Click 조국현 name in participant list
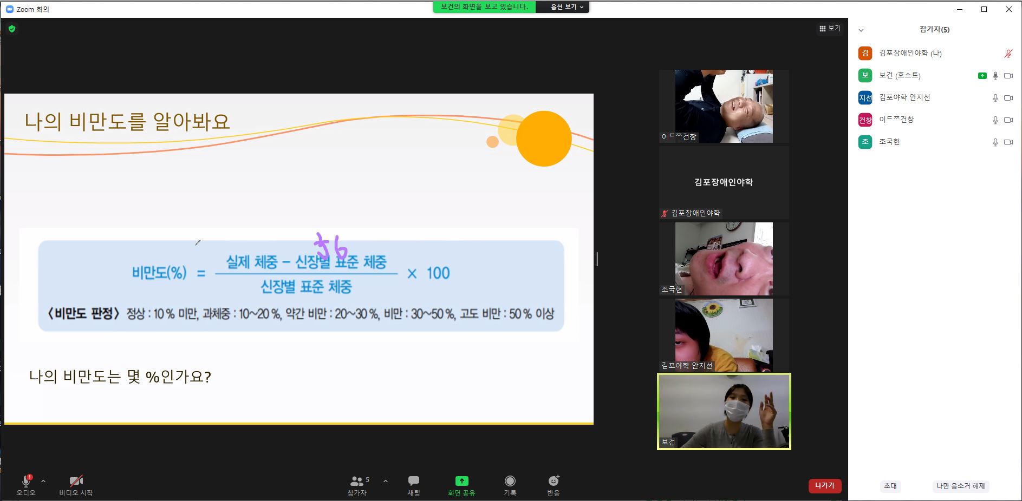Screen dimensions: 1022x501 coord(889,142)
